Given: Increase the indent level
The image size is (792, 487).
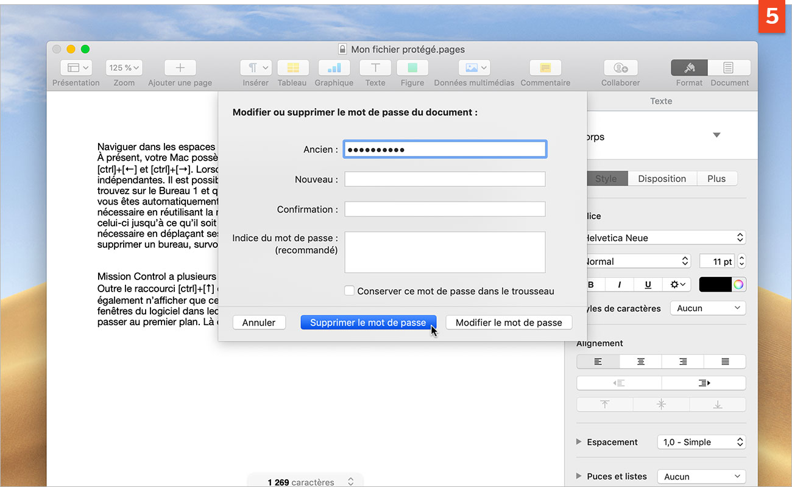Looking at the screenshot, I should tap(704, 383).
